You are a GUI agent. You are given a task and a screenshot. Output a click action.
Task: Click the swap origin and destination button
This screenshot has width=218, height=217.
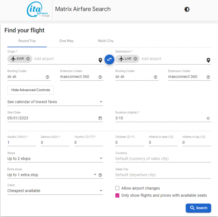click(109, 59)
